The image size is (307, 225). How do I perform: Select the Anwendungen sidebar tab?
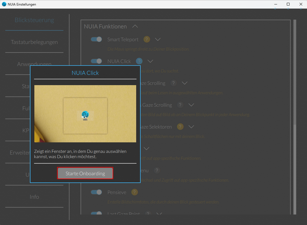[x=34, y=64]
